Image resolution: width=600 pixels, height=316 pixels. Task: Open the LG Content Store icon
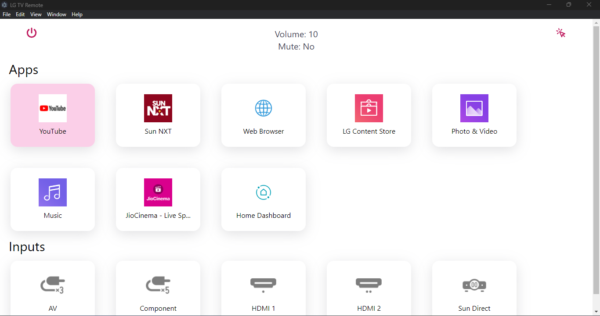369,108
